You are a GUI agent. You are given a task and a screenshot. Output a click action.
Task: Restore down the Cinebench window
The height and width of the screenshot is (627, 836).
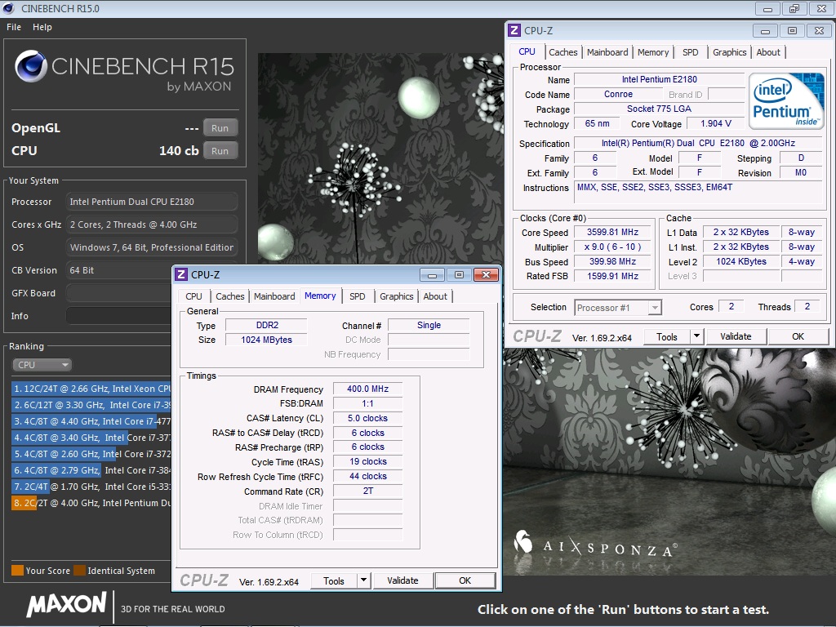tap(794, 8)
